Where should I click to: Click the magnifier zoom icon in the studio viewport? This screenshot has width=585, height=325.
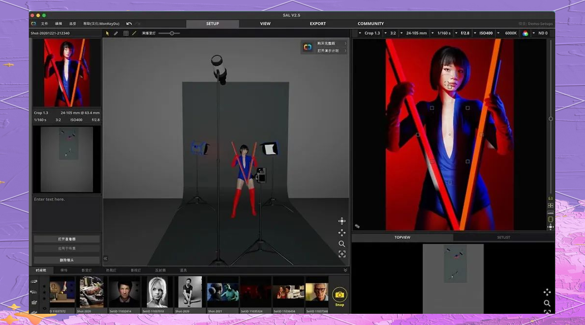tap(342, 244)
